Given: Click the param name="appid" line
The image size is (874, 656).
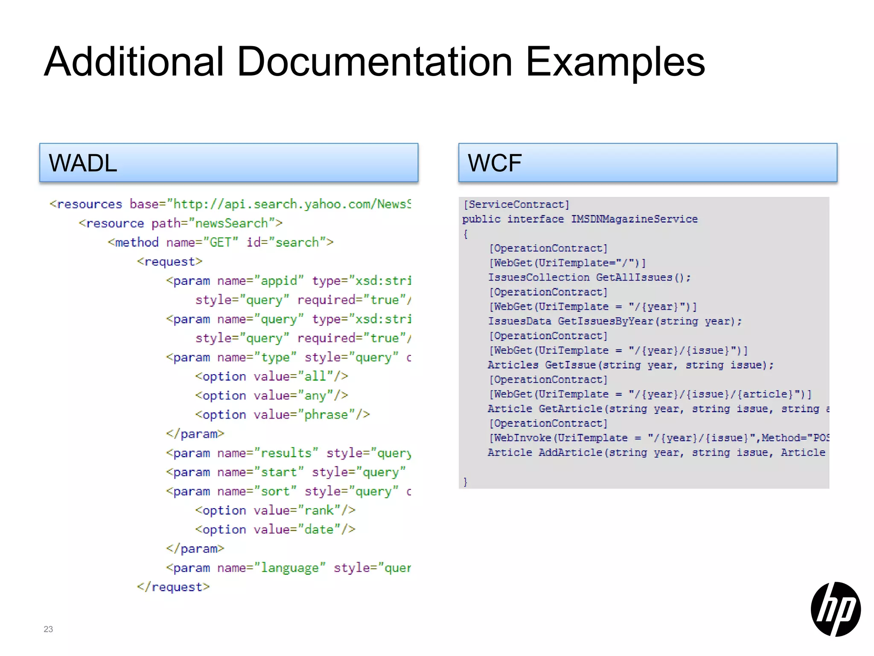Looking at the screenshot, I should coord(288,281).
